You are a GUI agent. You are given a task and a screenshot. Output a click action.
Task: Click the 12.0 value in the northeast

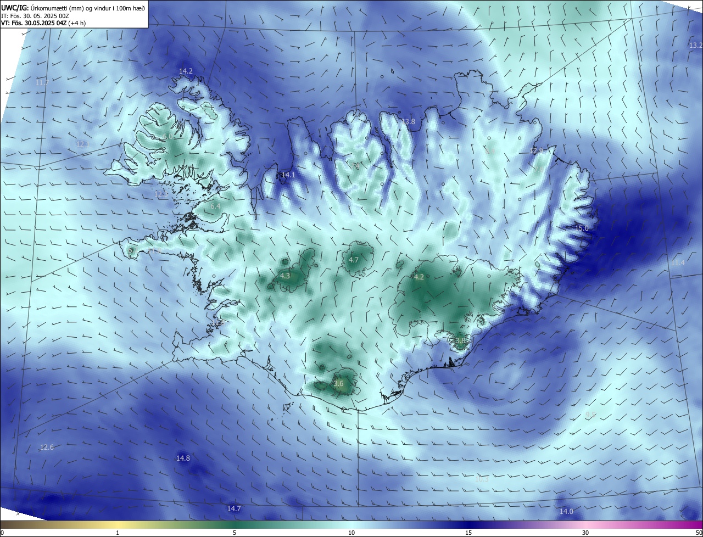point(536,150)
